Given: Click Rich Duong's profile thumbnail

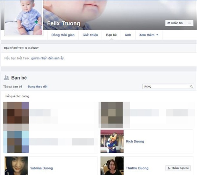Looking at the screenshot, I should tap(112, 141).
